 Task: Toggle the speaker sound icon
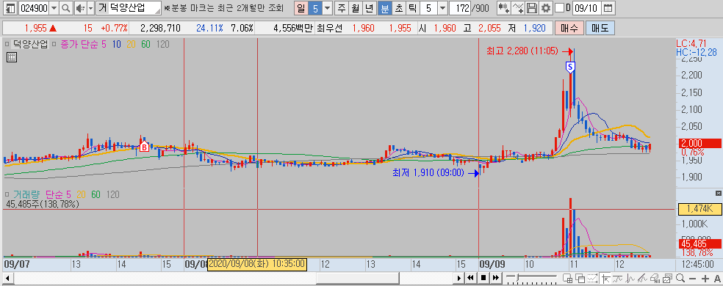[80, 8]
